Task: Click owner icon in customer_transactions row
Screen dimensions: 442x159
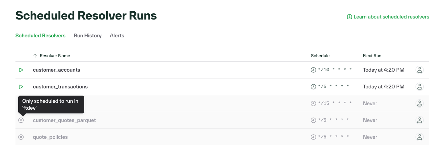Action: [x=419, y=87]
